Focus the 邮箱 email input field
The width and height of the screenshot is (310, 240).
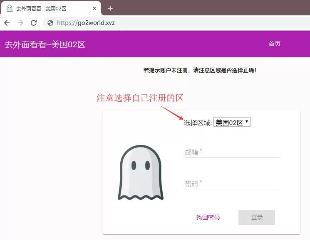click(x=232, y=152)
